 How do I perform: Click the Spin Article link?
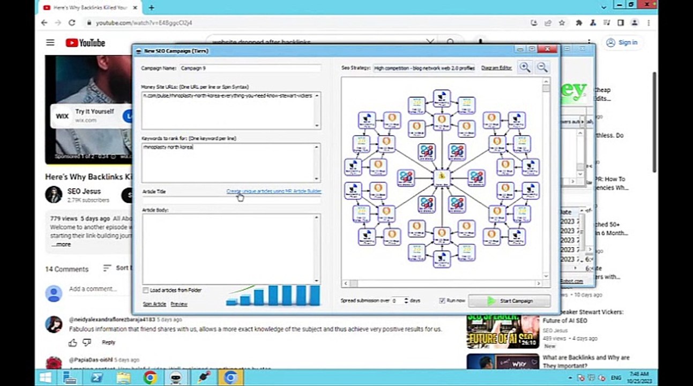(x=154, y=304)
